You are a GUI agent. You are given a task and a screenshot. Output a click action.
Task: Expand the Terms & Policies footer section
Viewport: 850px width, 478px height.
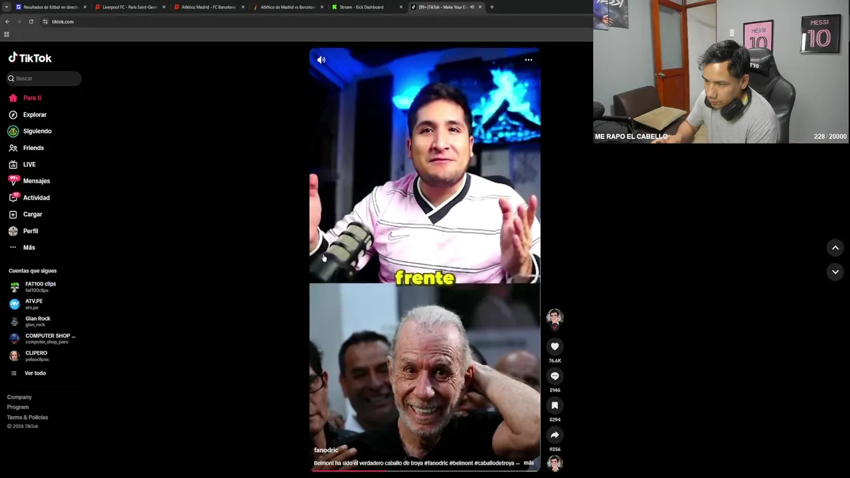[27, 418]
